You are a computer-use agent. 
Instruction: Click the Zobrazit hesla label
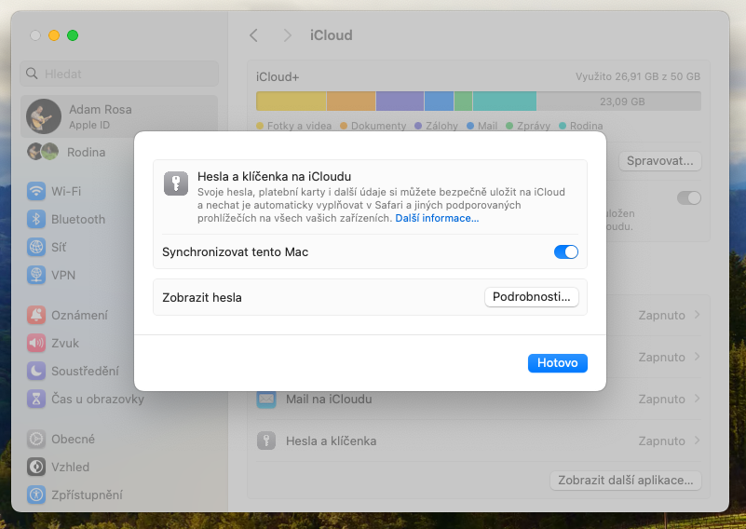click(202, 297)
